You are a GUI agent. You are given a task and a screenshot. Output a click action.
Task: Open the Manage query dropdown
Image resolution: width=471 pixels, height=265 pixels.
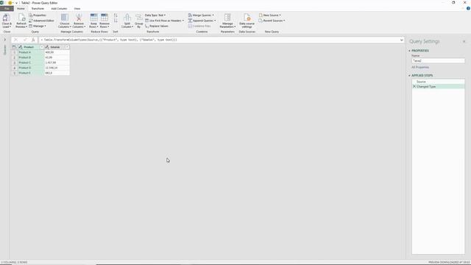point(38,26)
